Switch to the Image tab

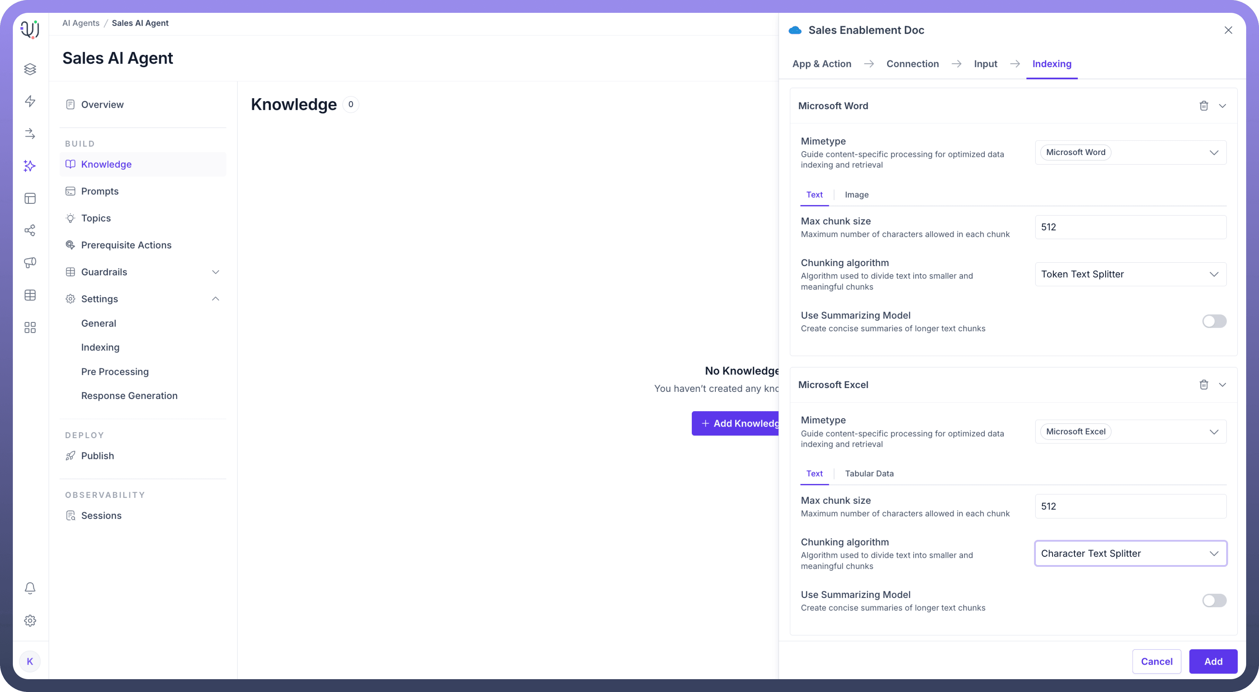(856, 195)
